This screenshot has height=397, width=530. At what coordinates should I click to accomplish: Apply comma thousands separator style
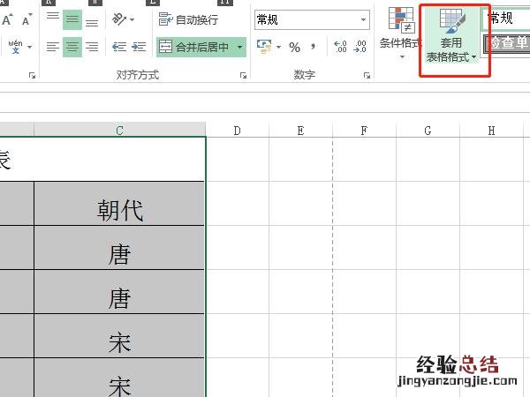(314, 47)
